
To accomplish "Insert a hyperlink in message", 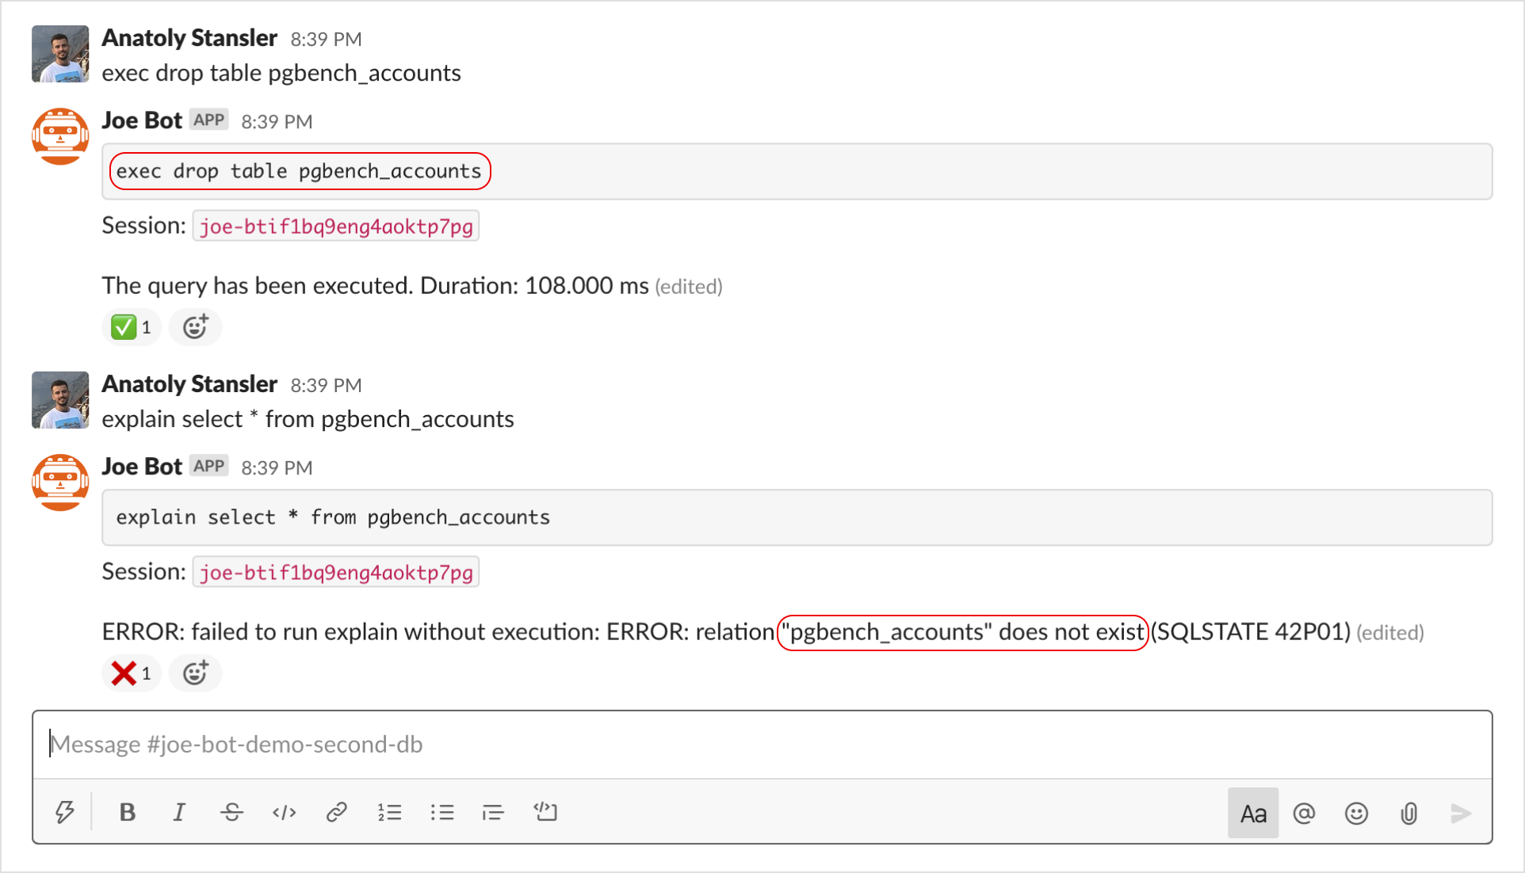I will tap(336, 812).
